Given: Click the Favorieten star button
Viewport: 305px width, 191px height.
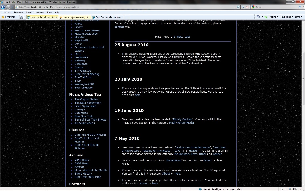Looking at the screenshot, I should click(x=9, y=17).
